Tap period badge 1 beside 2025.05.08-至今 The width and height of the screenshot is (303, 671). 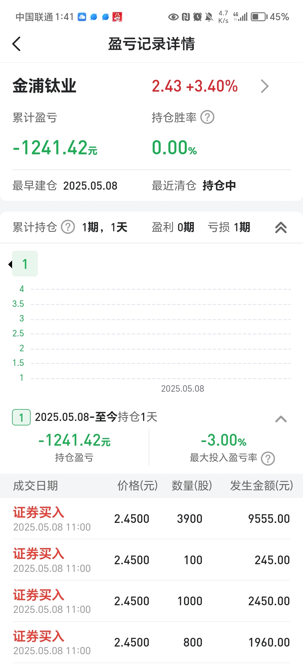click(21, 417)
